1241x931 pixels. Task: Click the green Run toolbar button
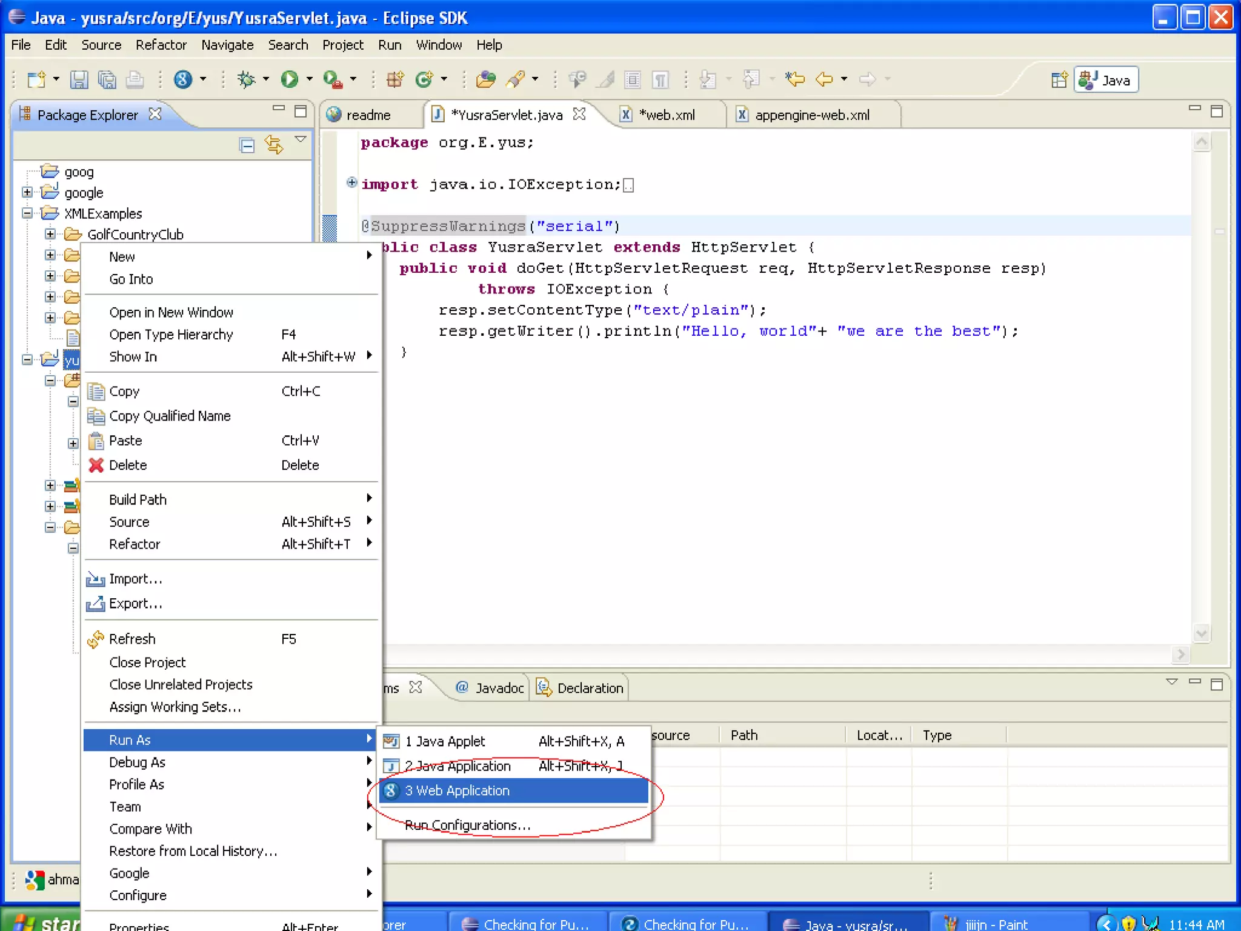pyautogui.click(x=289, y=79)
